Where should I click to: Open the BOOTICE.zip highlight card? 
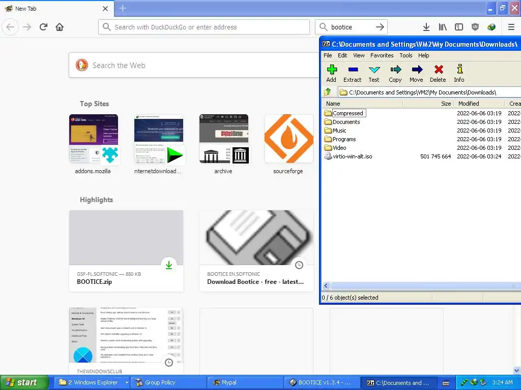pos(126,251)
